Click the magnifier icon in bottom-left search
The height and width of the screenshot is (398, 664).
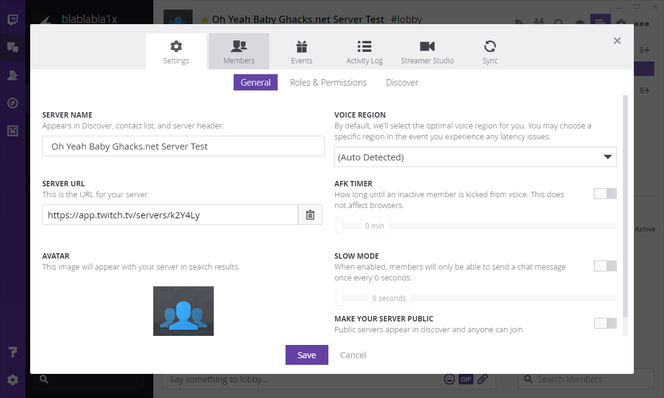click(x=44, y=379)
